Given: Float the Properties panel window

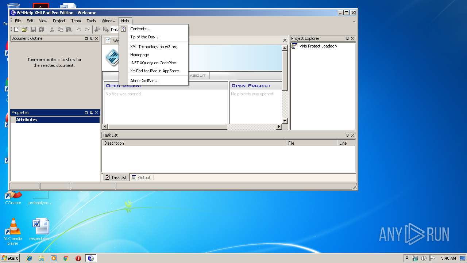Looking at the screenshot, I should tap(86, 113).
